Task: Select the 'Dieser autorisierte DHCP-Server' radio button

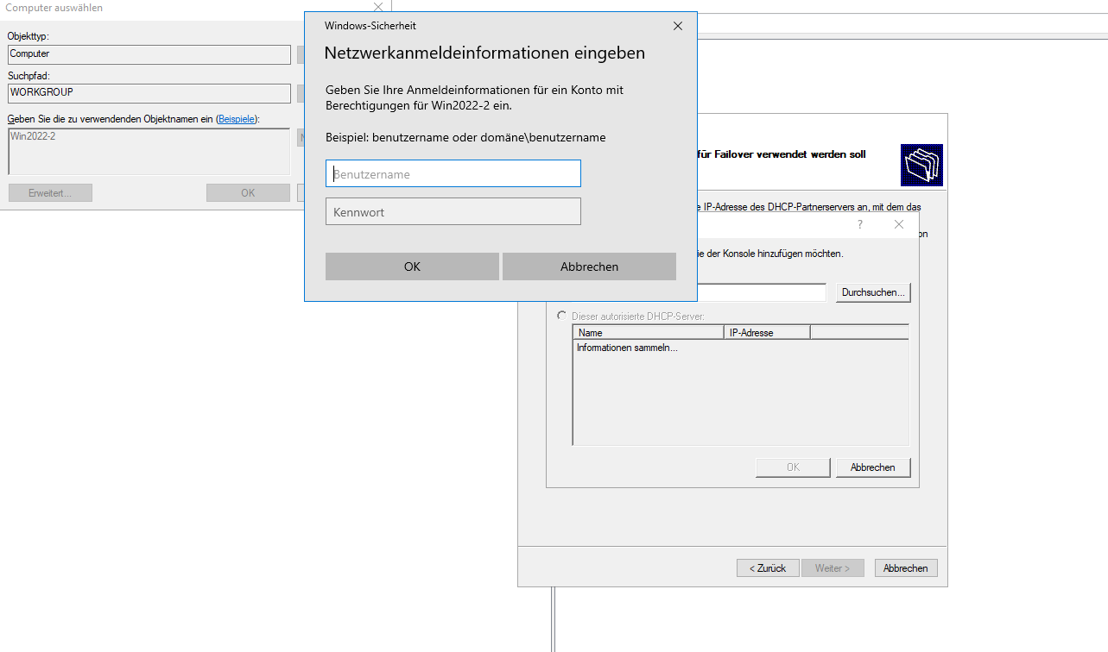Action: coord(561,317)
